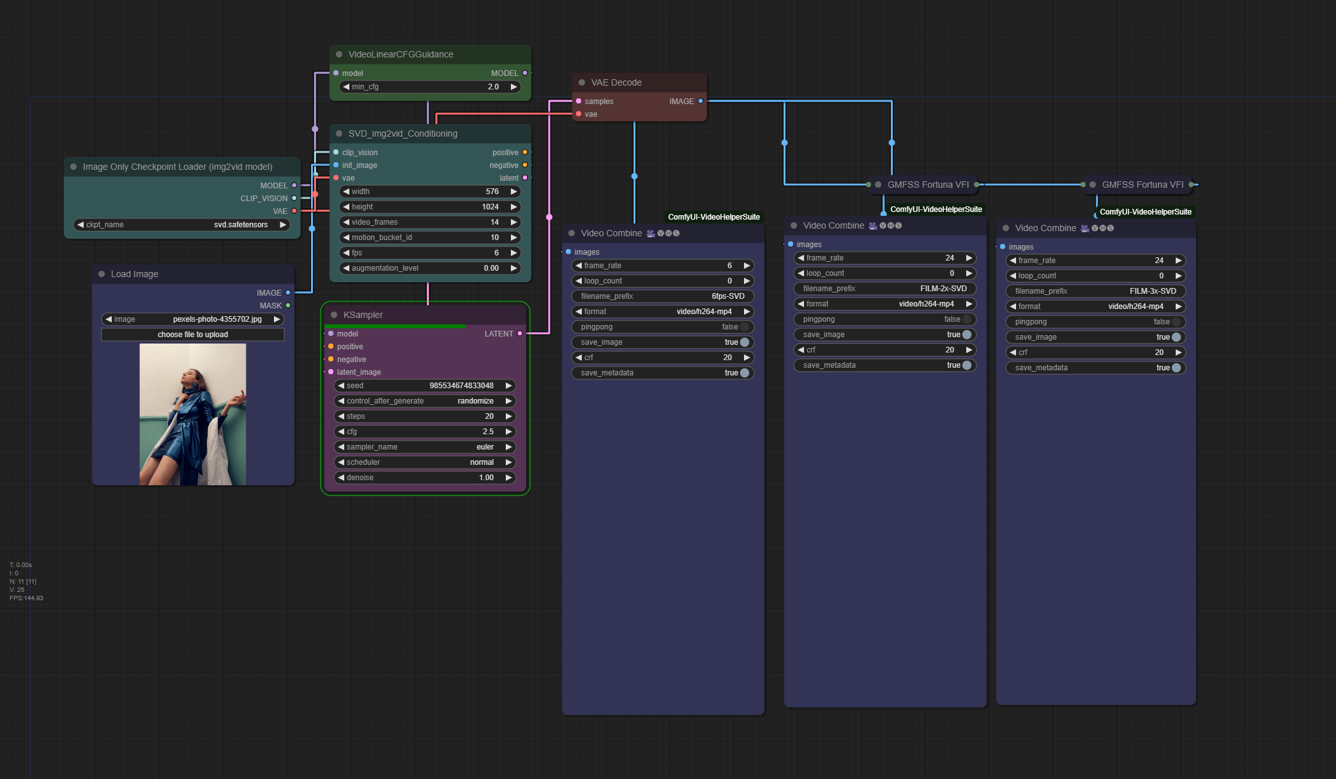Collapse the VAE Decode node dot

[582, 82]
